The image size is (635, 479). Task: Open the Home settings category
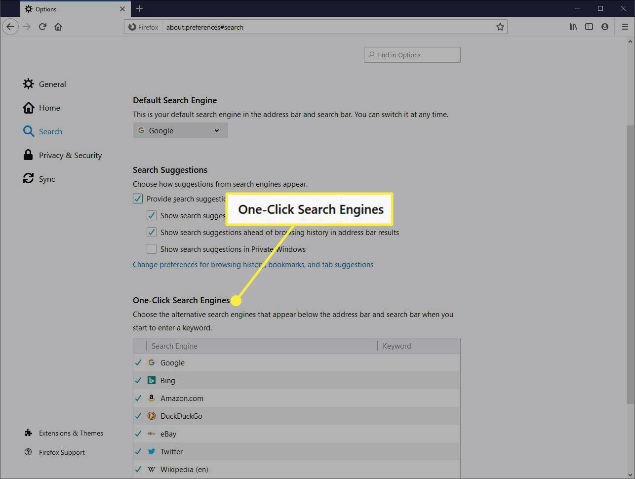41,108
